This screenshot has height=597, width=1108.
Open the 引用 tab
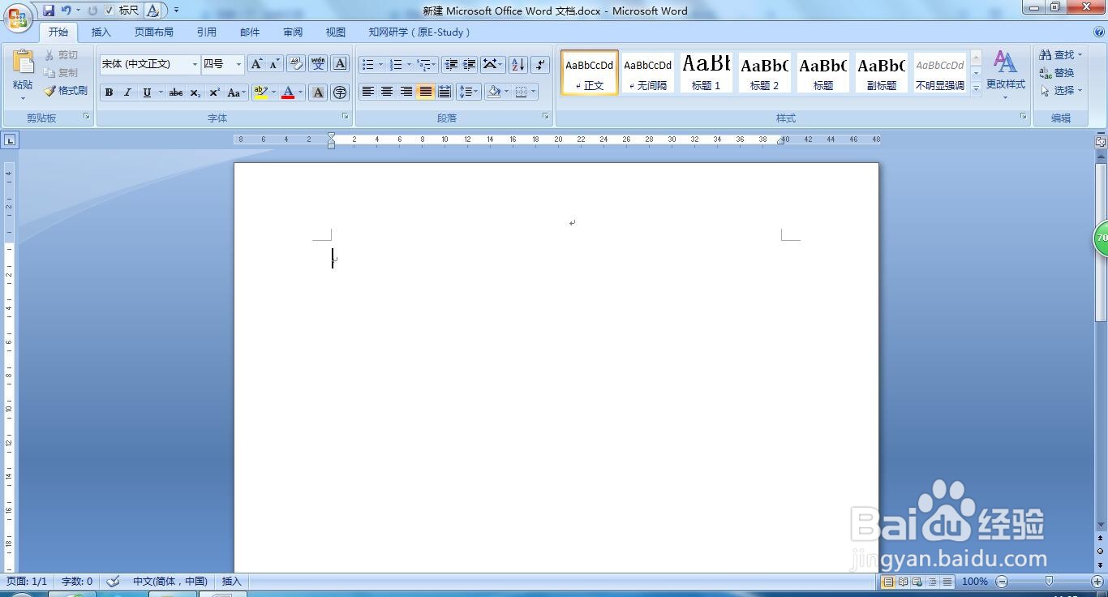pos(207,32)
